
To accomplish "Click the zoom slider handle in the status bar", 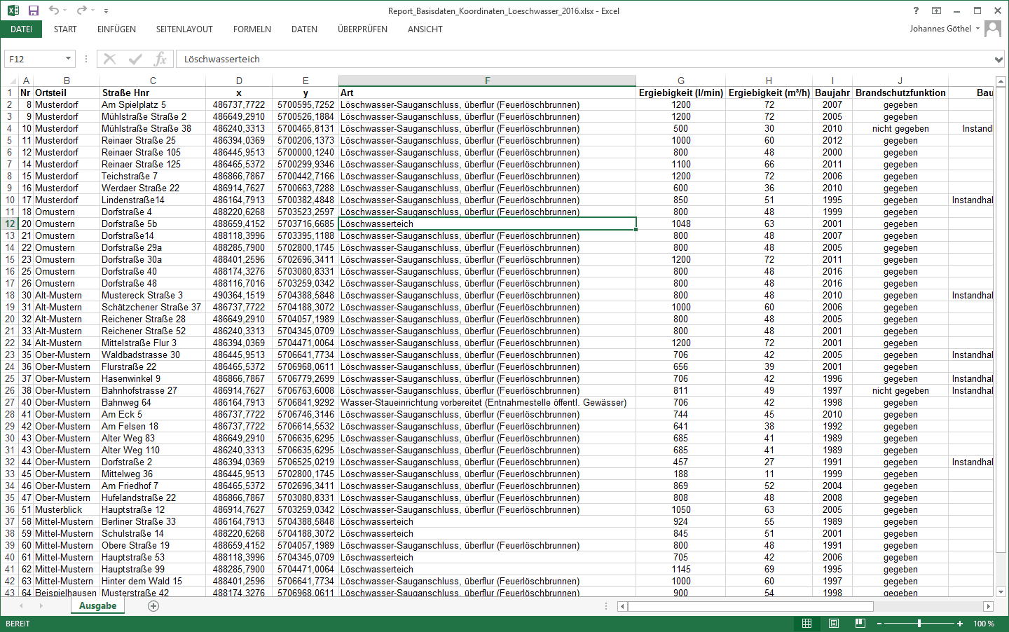I will pyautogui.click(x=919, y=624).
